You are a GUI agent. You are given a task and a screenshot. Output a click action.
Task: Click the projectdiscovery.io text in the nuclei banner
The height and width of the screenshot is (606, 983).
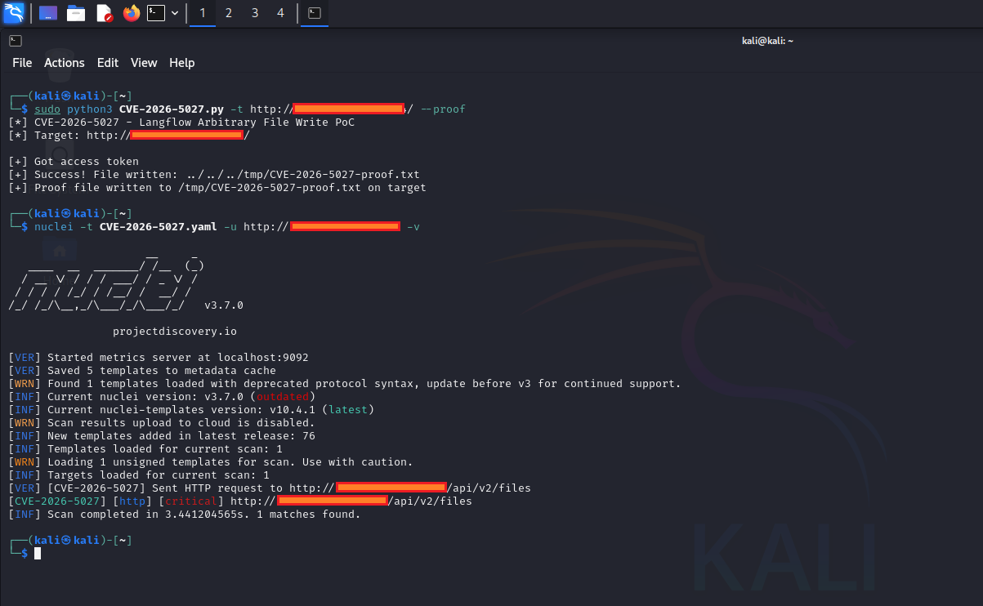[x=174, y=331]
